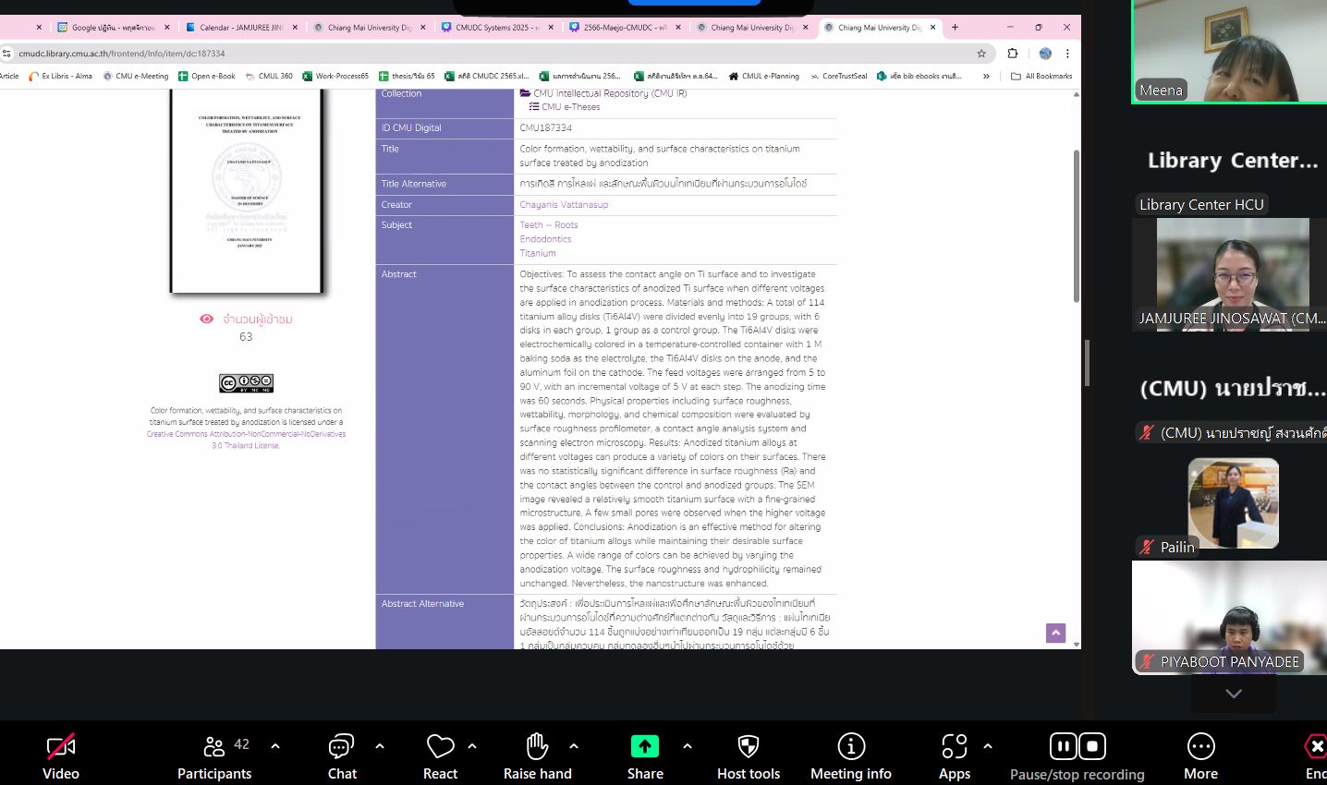Viewport: 1327px width, 785px height.
Task: Open creator link Chayanis Vattanasup
Action: (x=564, y=205)
